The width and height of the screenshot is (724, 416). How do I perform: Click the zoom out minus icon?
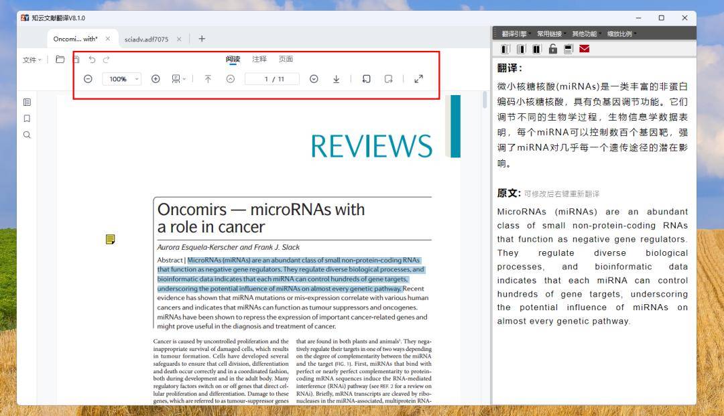pyautogui.click(x=88, y=79)
